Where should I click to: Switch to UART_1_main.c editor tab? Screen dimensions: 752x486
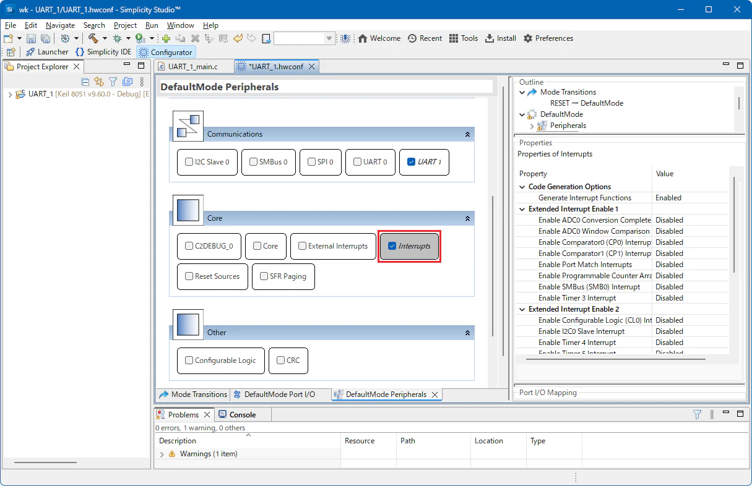192,66
